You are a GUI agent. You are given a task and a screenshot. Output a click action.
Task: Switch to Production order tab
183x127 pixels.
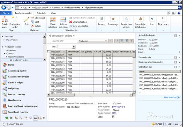pyautogui.click(x=23, y=13)
